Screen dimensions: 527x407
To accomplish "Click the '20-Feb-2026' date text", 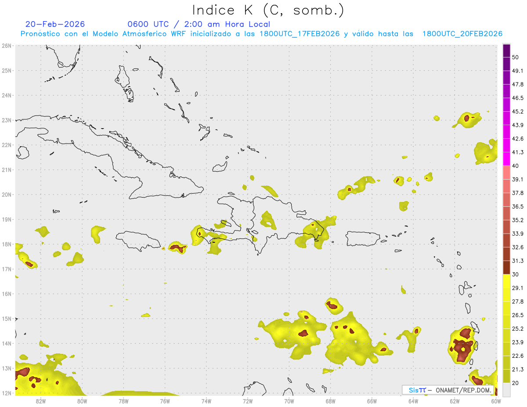I will 55,24.
